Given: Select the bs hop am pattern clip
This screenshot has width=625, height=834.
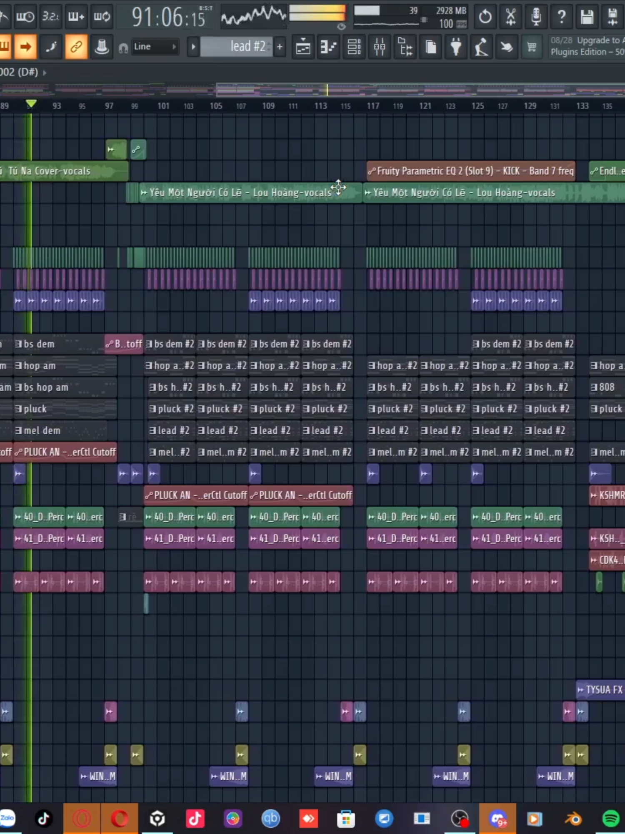Looking at the screenshot, I should (65, 387).
